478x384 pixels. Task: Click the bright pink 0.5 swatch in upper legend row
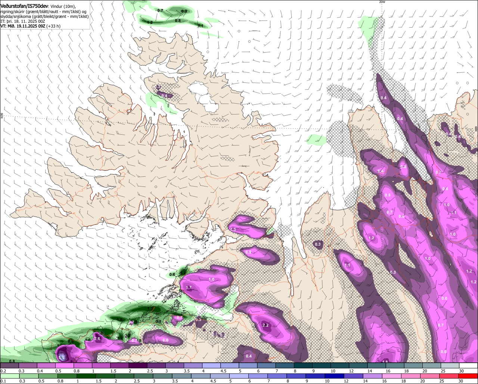click(64, 366)
